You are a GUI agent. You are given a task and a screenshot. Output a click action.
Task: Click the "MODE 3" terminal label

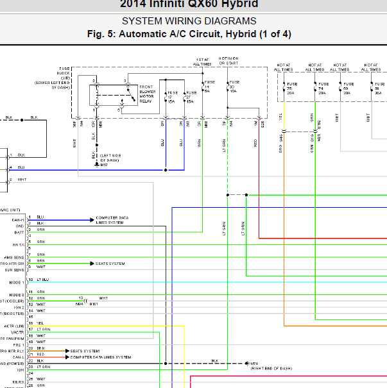17,295
